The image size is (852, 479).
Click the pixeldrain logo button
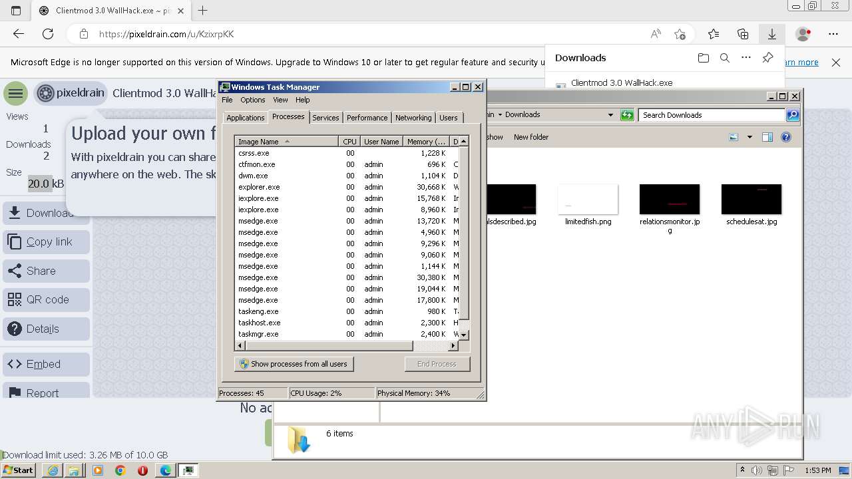pyautogui.click(x=71, y=93)
